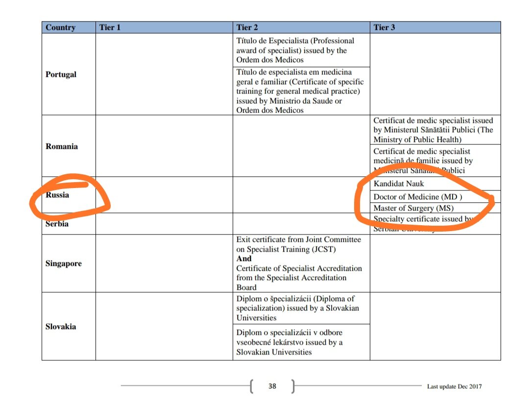Select the 'Tier 3' column header

click(x=435, y=27)
